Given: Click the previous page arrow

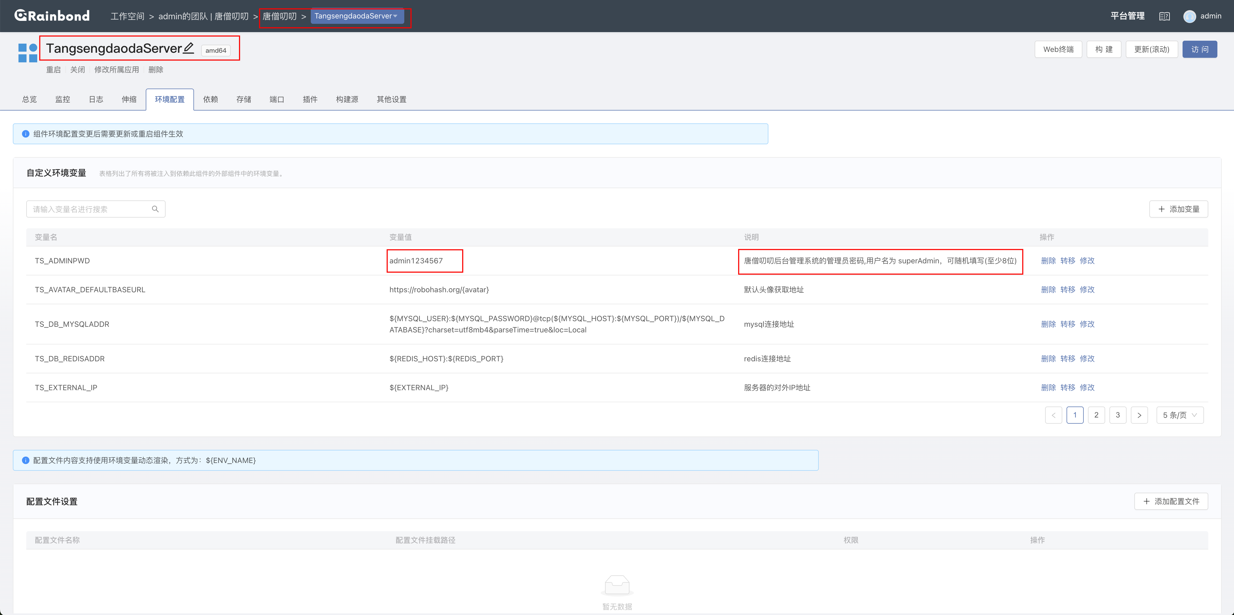Looking at the screenshot, I should 1053,415.
